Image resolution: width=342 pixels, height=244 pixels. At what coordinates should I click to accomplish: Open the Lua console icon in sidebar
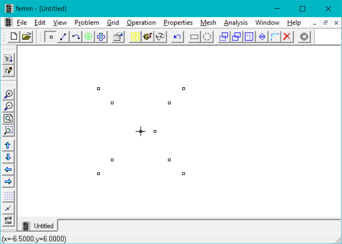(x=8, y=58)
